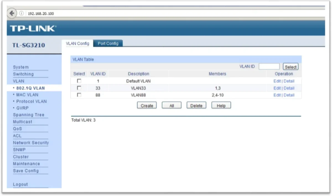Click the "Total VLAN: 3" text
The height and width of the screenshot is (196, 332).
[83, 120]
